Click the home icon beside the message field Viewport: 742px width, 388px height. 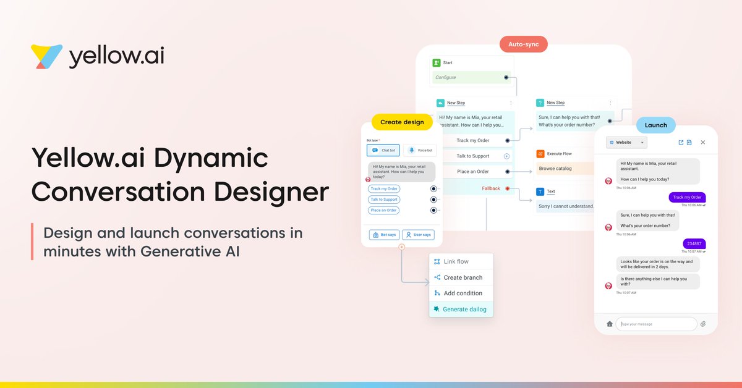609,324
